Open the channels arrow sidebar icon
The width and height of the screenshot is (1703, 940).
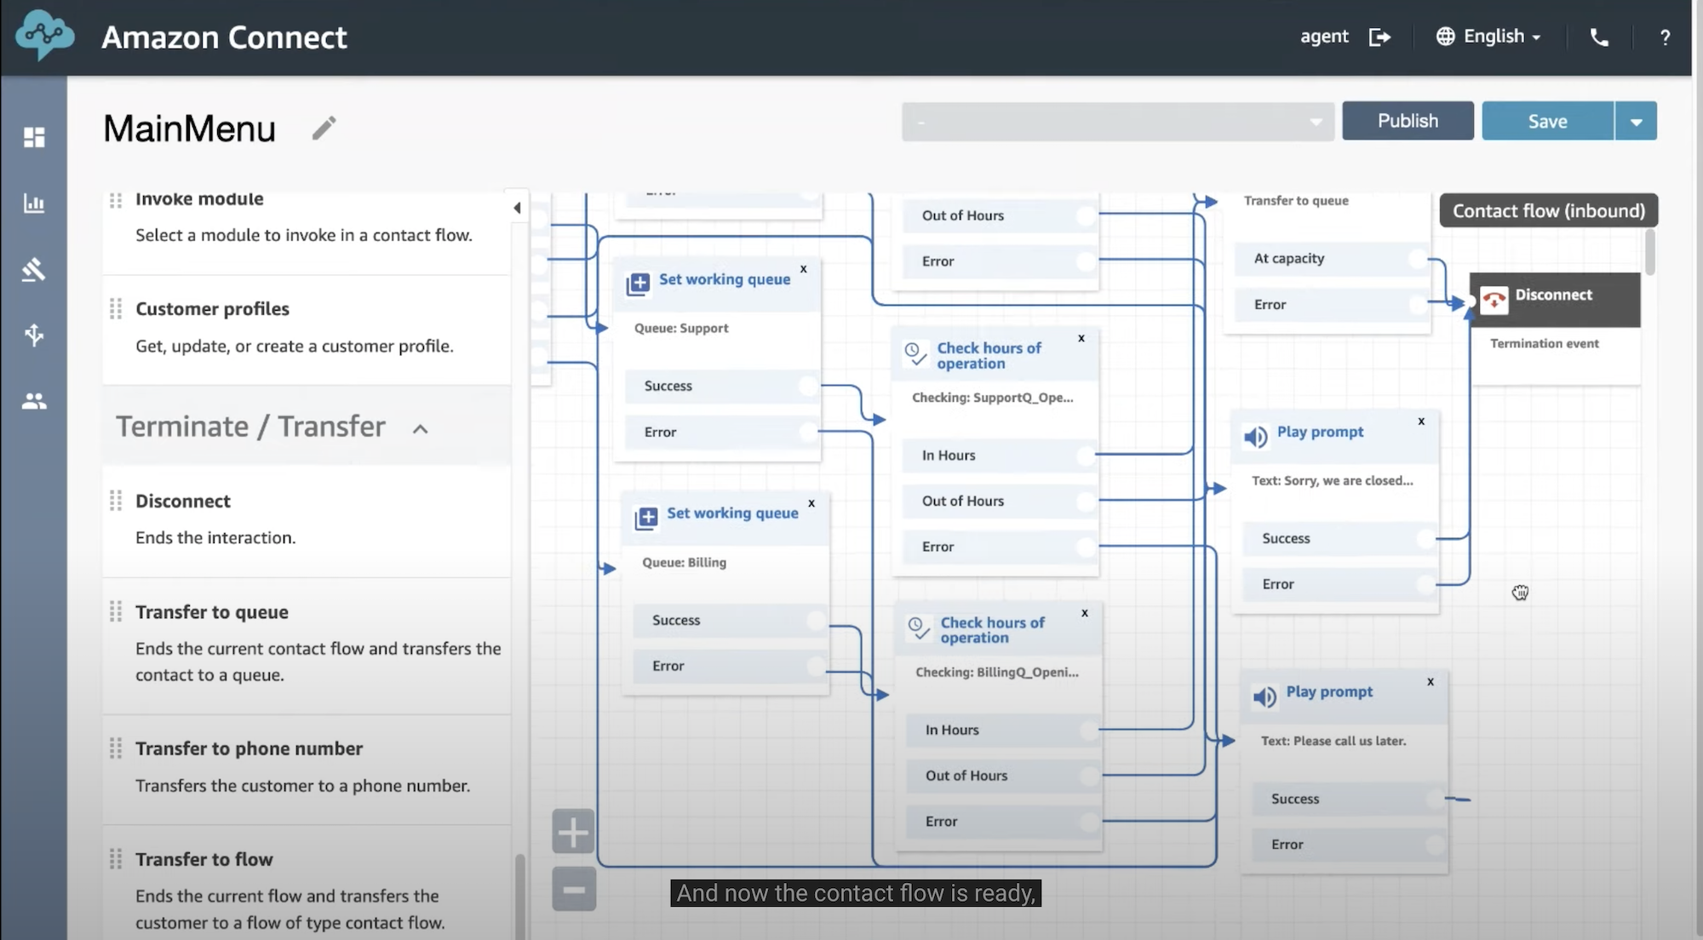point(34,335)
